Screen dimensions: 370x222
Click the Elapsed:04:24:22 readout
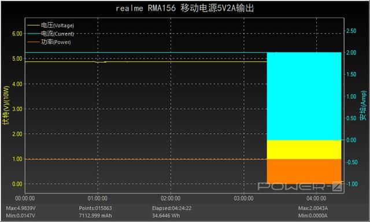pyautogui.click(x=172, y=208)
